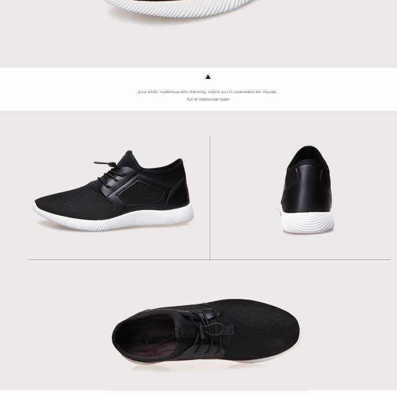Screen dimensions: 397x395
Task: Open the rear-view heel sneaker image
Action: (307, 190)
